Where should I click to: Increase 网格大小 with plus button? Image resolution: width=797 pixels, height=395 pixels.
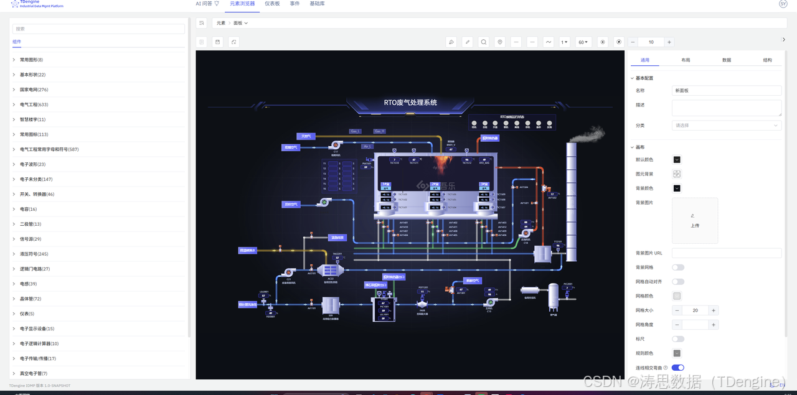tap(714, 310)
